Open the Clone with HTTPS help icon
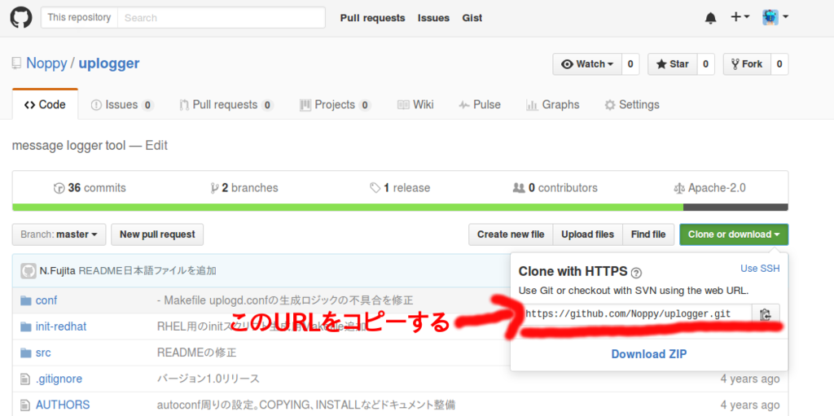This screenshot has height=416, width=834. 636,273
